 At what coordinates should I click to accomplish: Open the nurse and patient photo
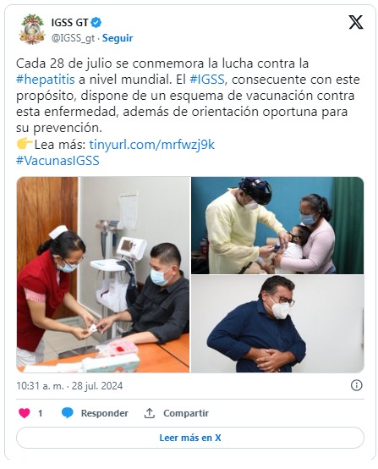[103, 274]
